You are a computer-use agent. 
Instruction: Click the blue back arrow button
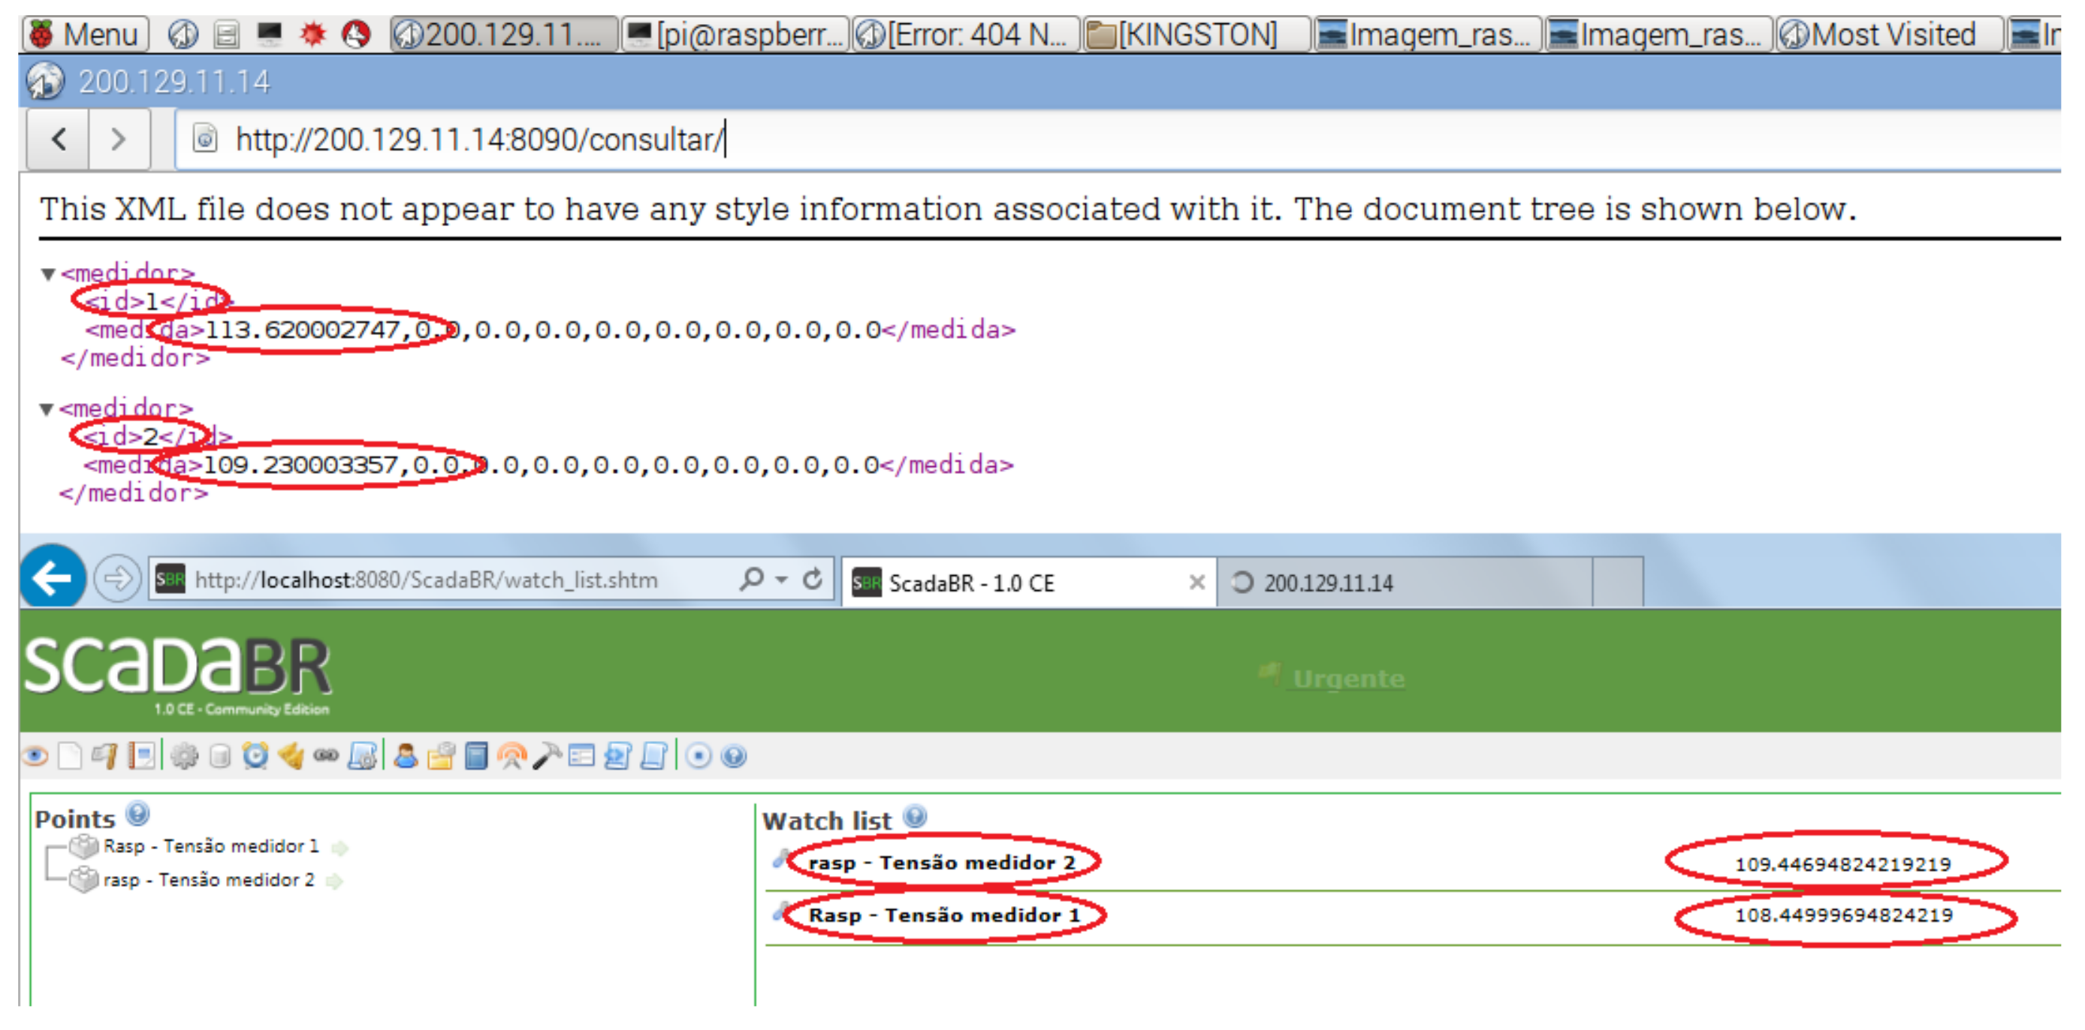click(53, 579)
